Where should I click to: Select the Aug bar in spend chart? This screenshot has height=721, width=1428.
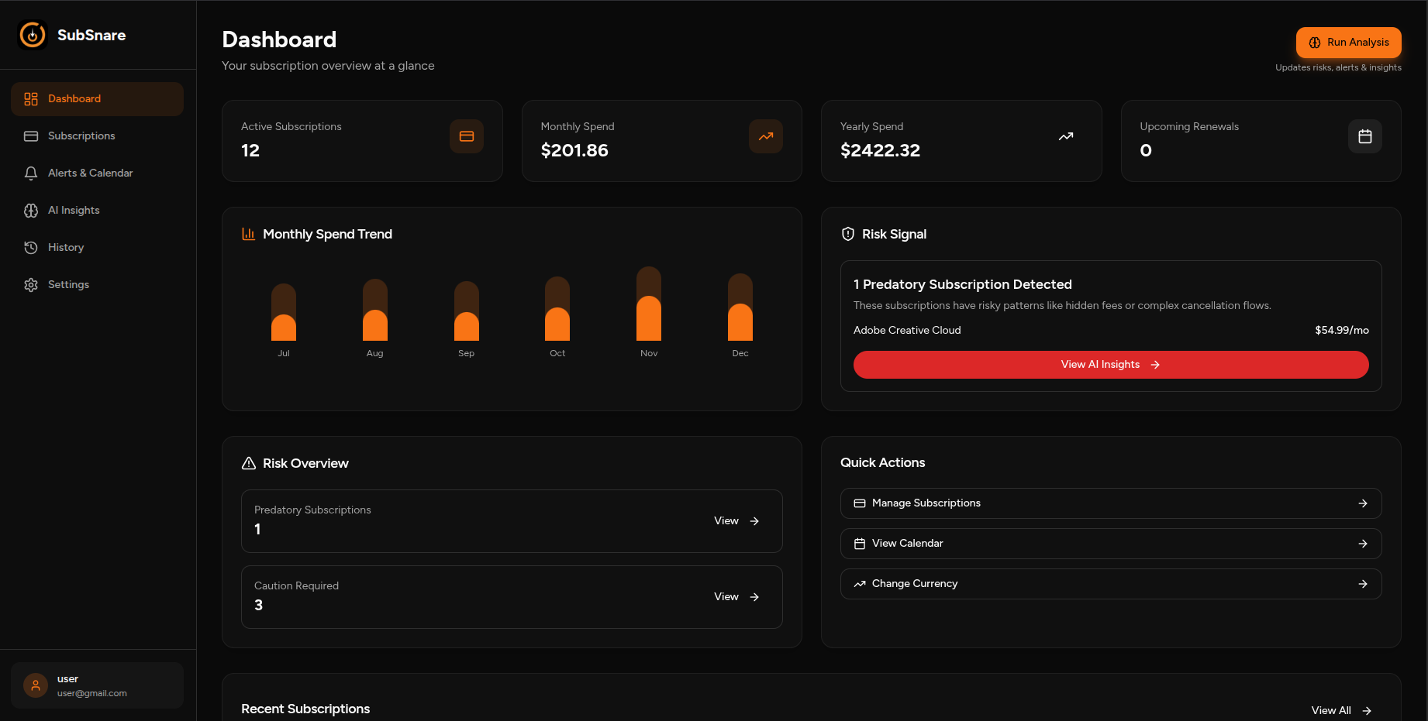click(375, 310)
